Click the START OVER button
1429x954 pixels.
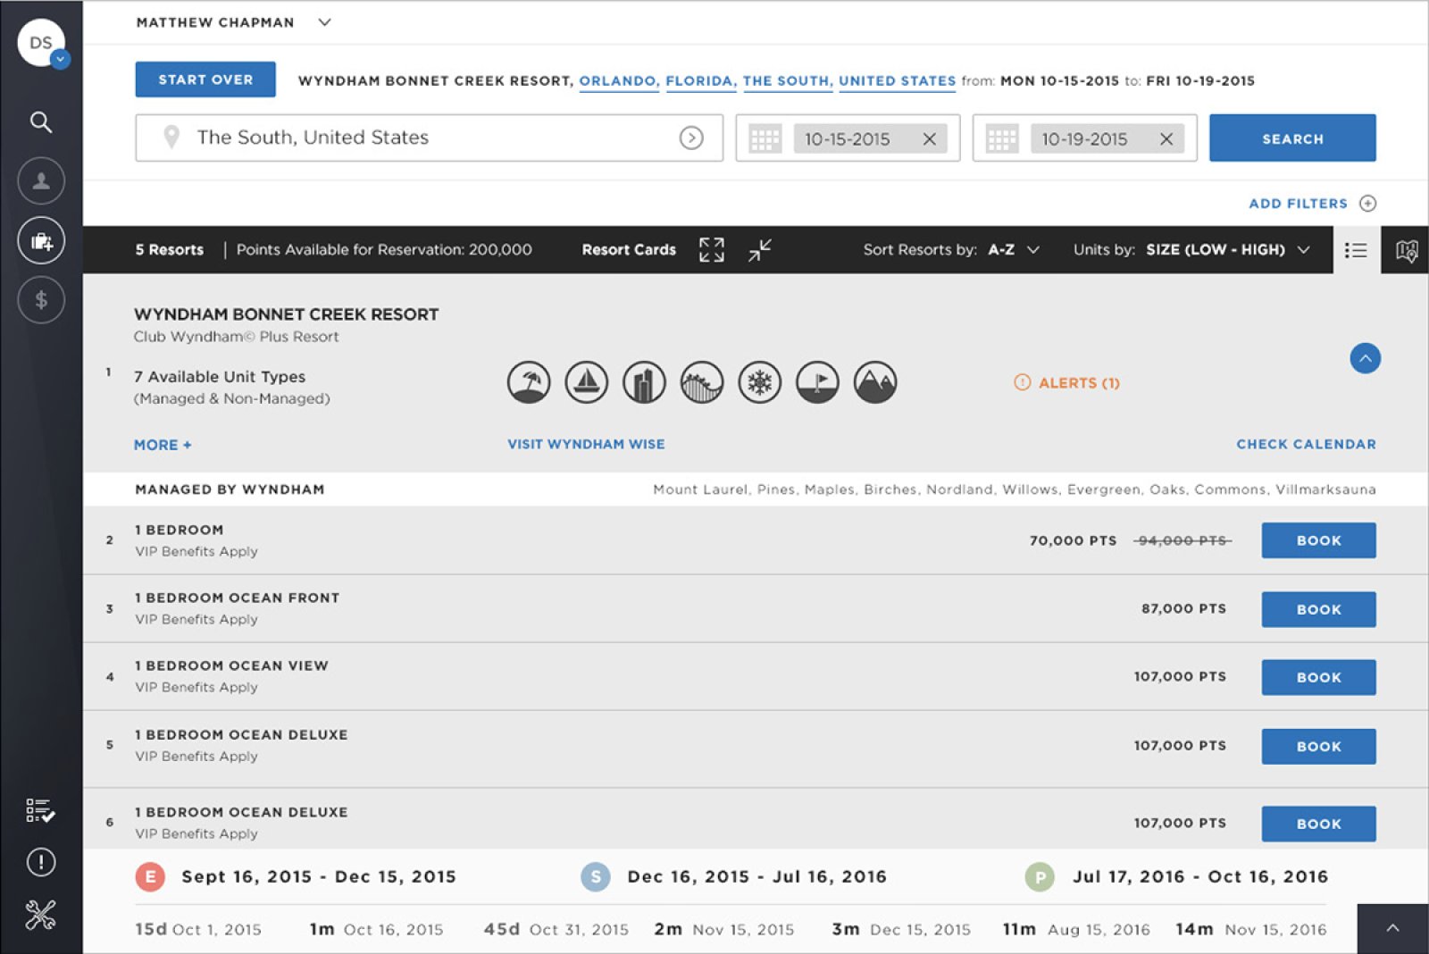205,79
